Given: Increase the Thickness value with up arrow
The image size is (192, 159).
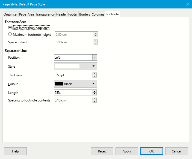Looking at the screenshot, I should 94,74.
